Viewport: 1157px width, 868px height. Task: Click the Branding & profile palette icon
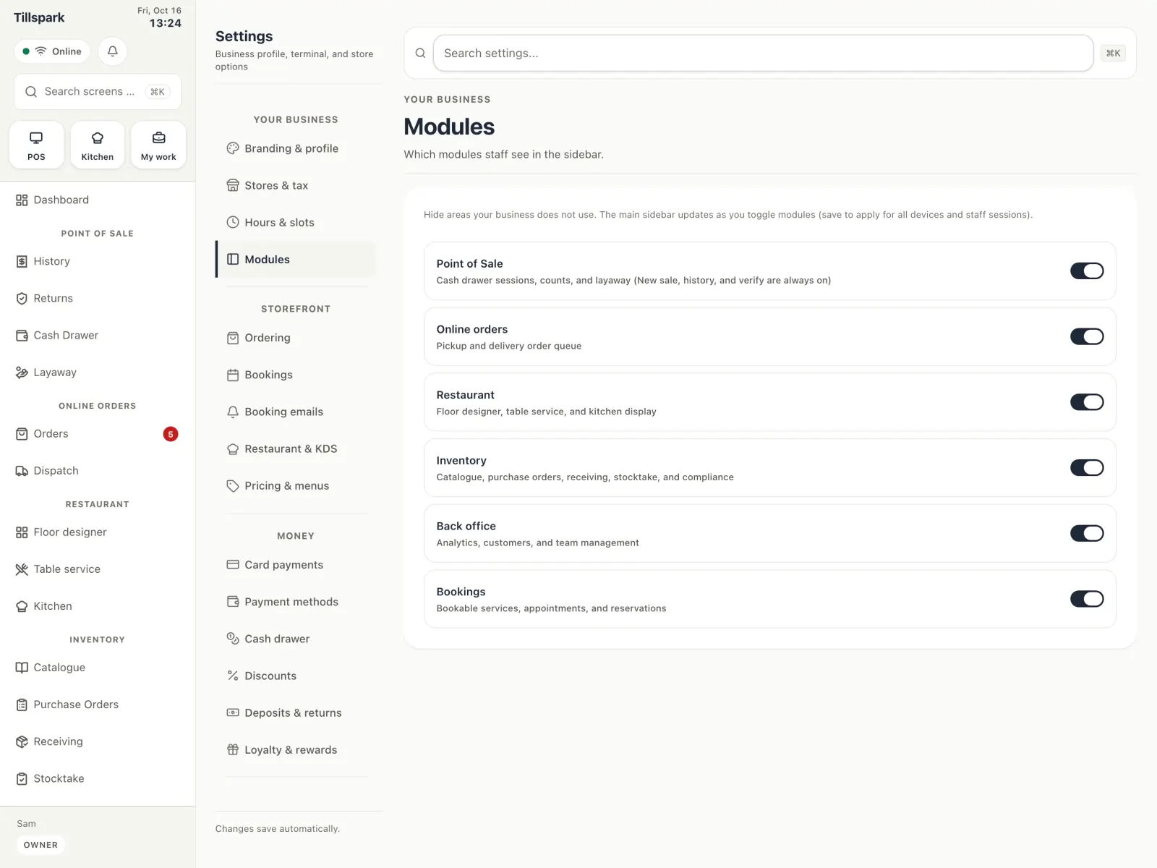coord(233,148)
